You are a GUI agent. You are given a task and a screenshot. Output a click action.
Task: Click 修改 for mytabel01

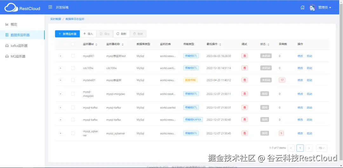[x=300, y=80]
